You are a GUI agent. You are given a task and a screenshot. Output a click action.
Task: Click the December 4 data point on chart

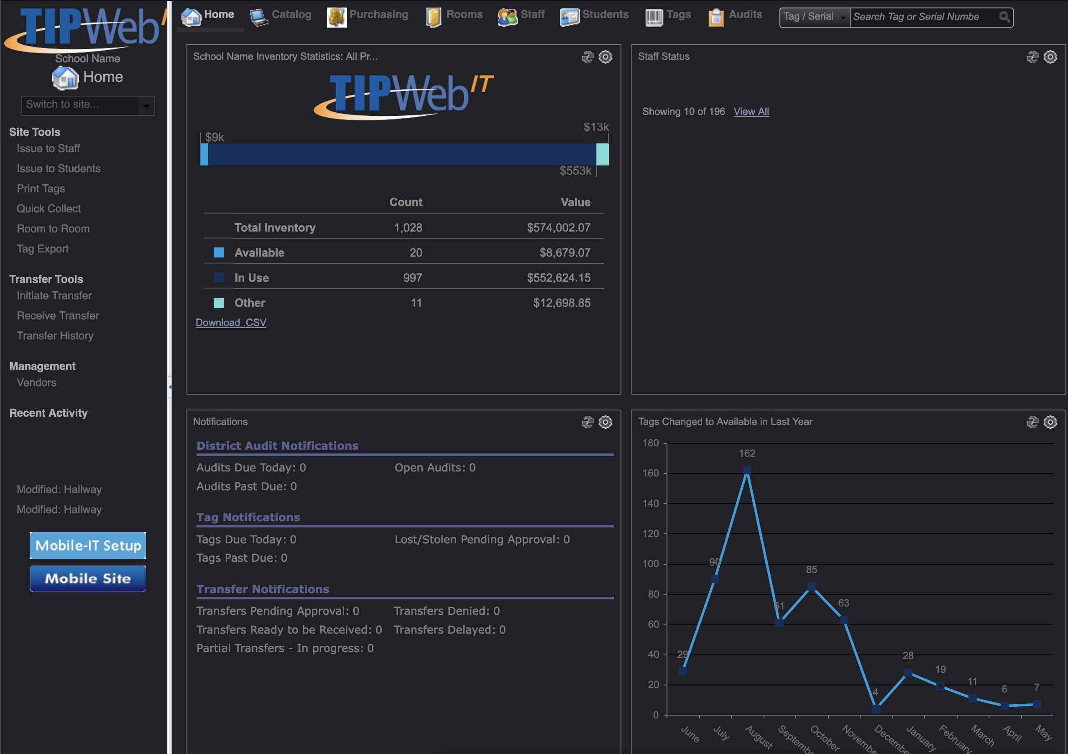[x=876, y=709]
